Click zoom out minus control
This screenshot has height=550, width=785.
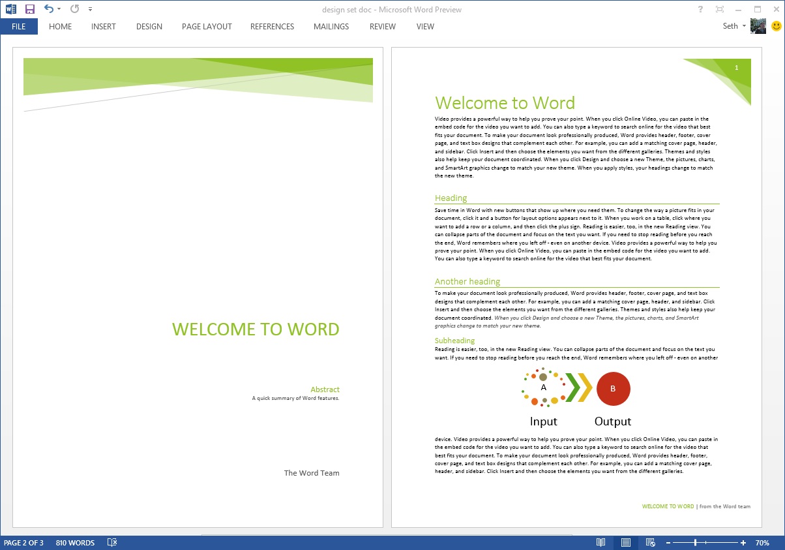click(x=669, y=542)
